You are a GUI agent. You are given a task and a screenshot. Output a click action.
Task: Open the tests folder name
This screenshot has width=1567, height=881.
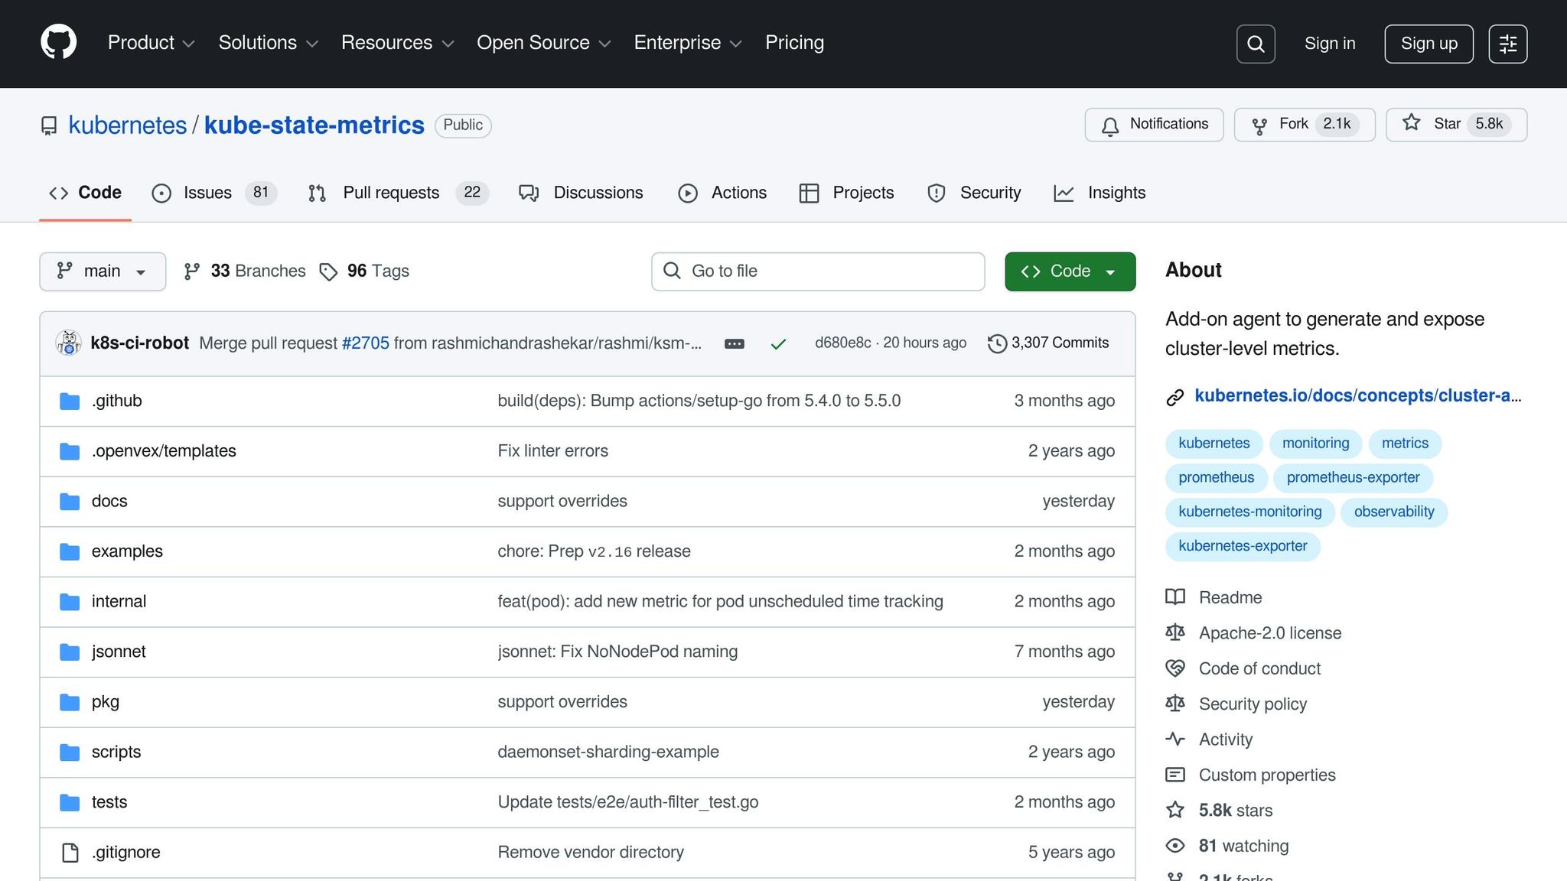(x=109, y=802)
